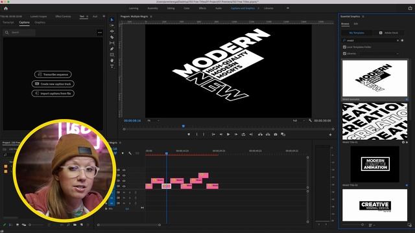
Task: Open the Essential Graphics panel menu
Action: coord(363,16)
